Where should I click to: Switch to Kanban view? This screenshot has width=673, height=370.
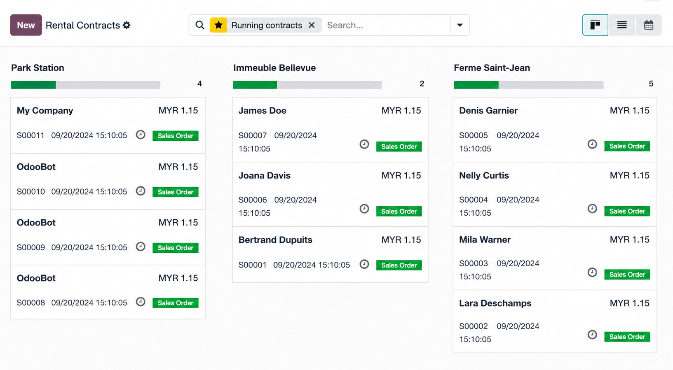coord(595,25)
